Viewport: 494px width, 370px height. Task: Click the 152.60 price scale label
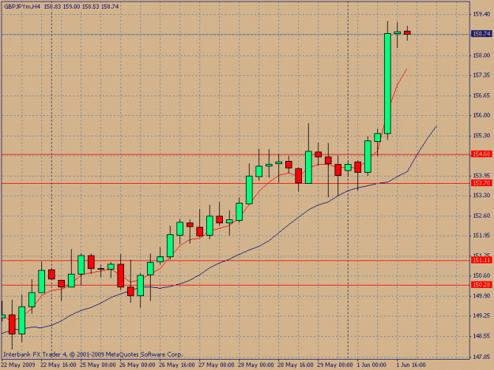pos(481,215)
